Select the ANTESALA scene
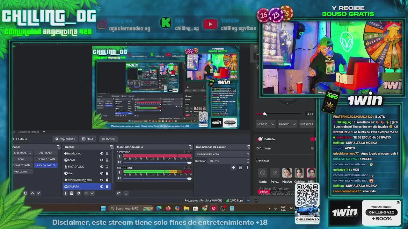Viewport: 408px width, 229px height. (46, 153)
